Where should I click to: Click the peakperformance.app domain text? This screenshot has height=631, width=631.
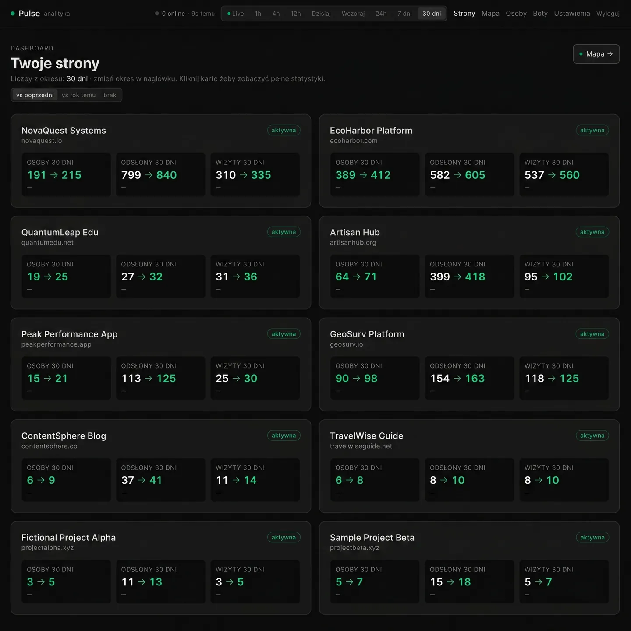point(57,344)
